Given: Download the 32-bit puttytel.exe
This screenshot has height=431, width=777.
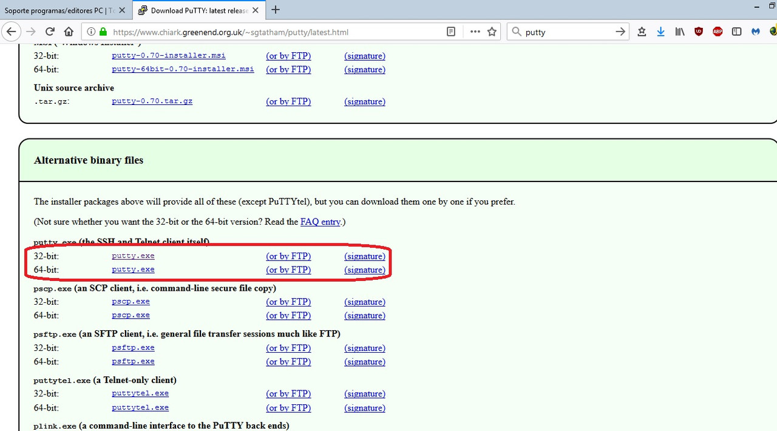Looking at the screenshot, I should 140,393.
